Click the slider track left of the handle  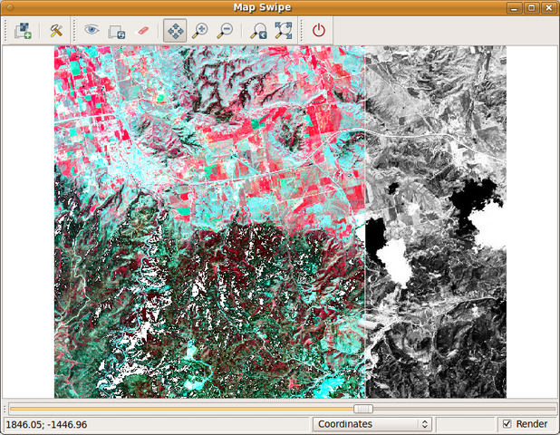181,409
